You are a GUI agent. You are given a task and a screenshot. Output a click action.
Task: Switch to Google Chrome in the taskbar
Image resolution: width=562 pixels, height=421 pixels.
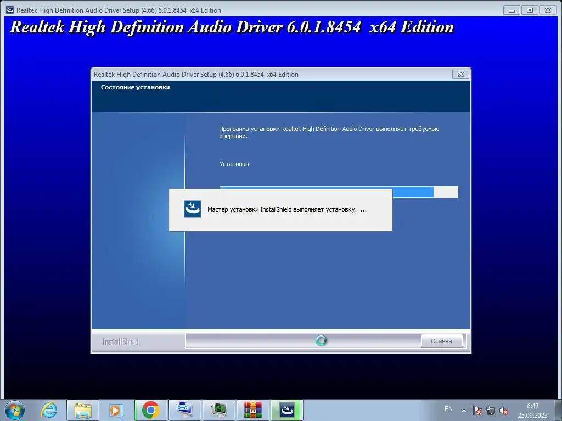(151, 410)
